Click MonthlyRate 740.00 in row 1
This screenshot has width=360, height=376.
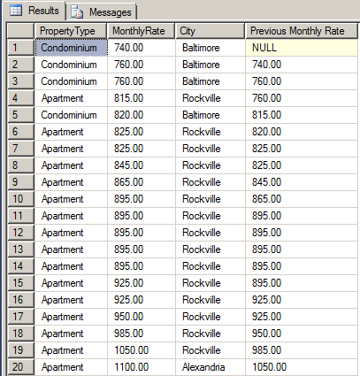tap(142, 48)
